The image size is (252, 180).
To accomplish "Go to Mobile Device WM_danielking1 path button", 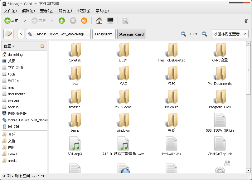I will click(58, 34).
